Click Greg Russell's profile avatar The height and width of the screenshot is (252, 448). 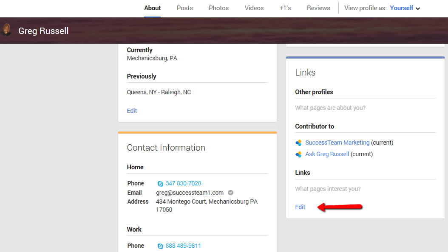click(6, 30)
